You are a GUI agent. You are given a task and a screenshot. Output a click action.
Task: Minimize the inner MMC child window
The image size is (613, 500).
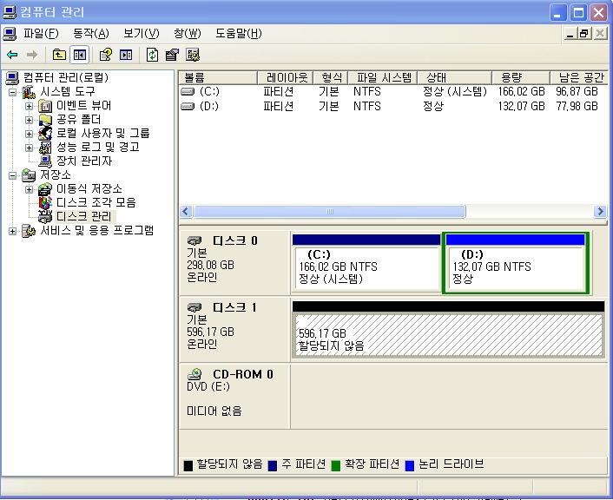coord(570,34)
